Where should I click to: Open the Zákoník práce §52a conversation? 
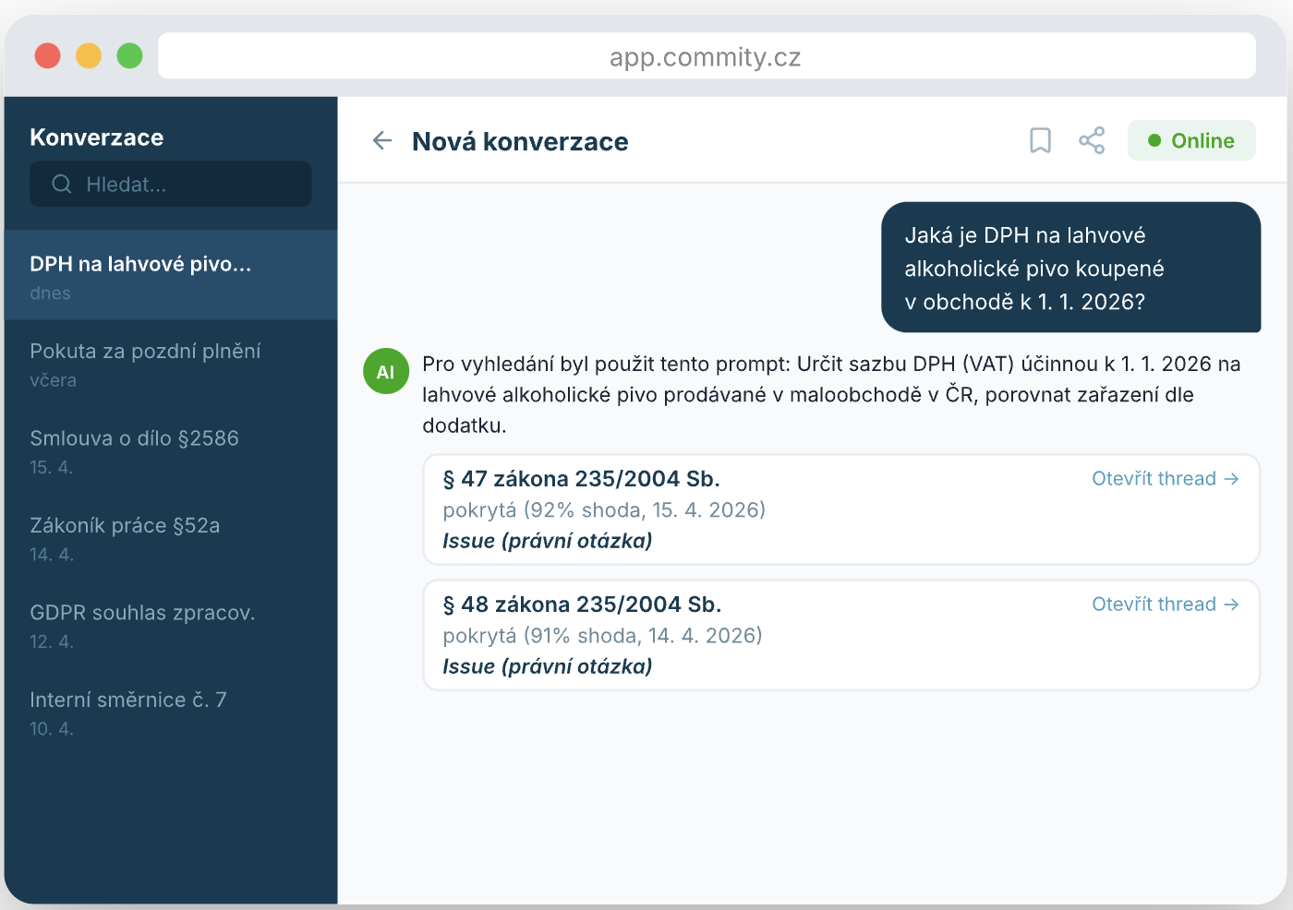click(x=171, y=538)
